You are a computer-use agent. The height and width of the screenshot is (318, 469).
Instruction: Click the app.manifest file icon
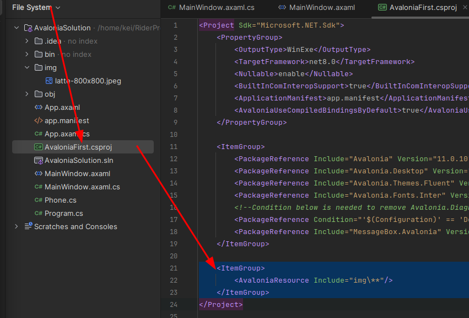pos(38,121)
